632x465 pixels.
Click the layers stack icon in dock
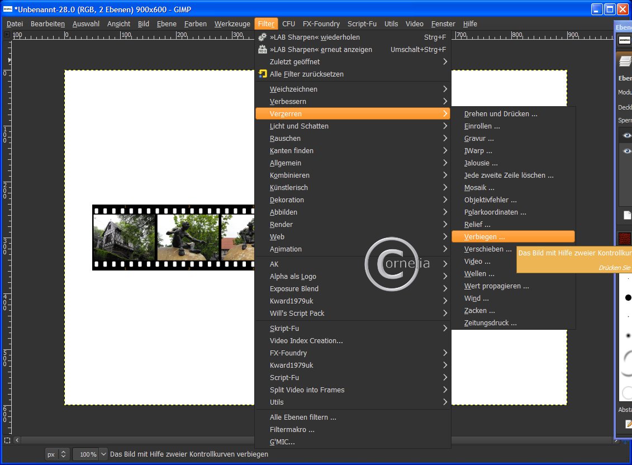click(x=625, y=61)
